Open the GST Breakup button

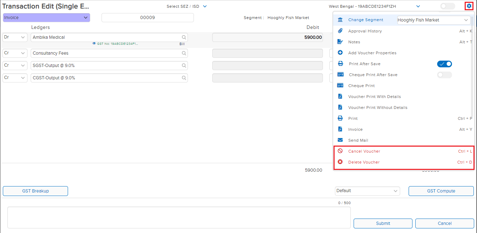[x=35, y=191]
